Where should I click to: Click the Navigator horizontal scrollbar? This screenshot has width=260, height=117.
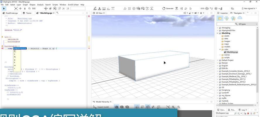[x=235, y=105]
